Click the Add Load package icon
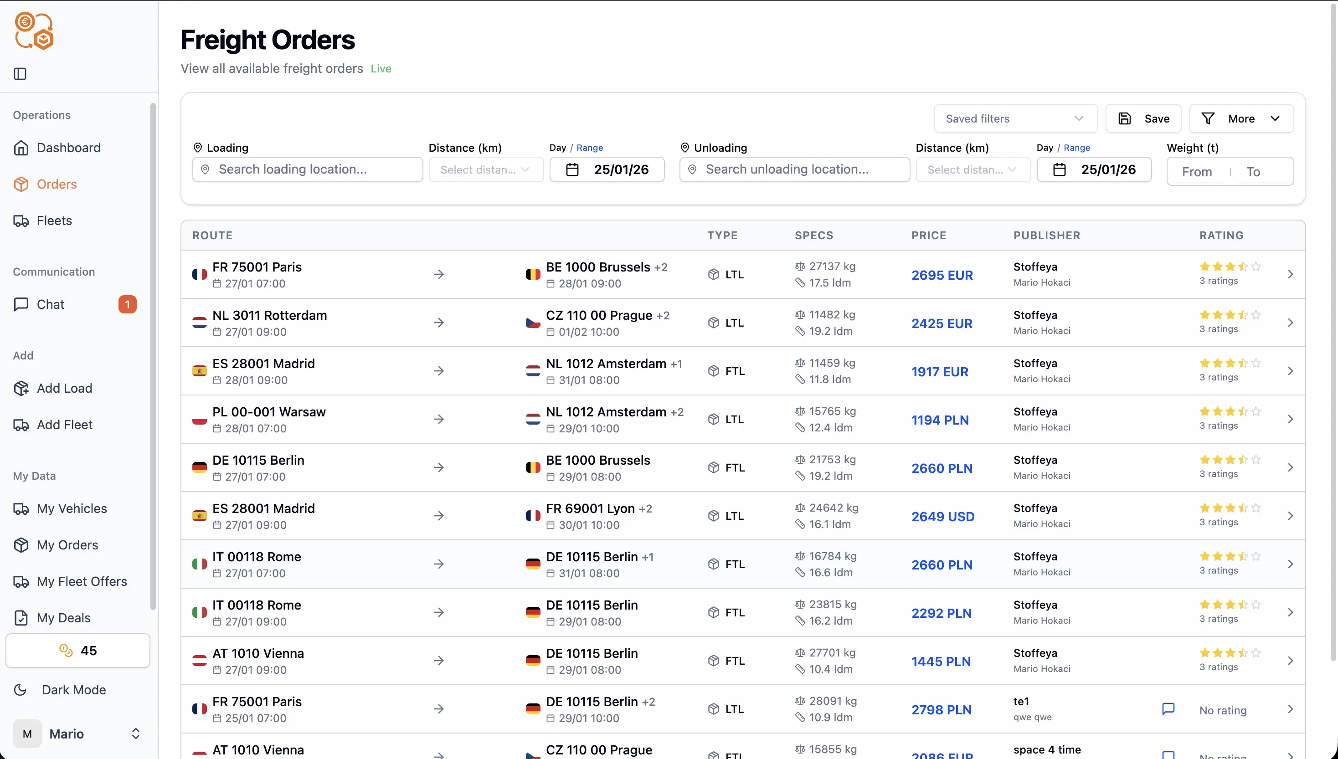 [x=21, y=388]
